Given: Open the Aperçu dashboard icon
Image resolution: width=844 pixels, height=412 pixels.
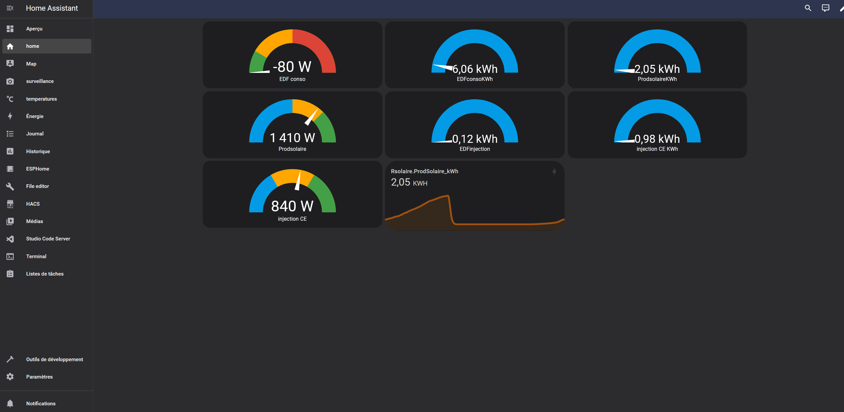Looking at the screenshot, I should pyautogui.click(x=10, y=29).
